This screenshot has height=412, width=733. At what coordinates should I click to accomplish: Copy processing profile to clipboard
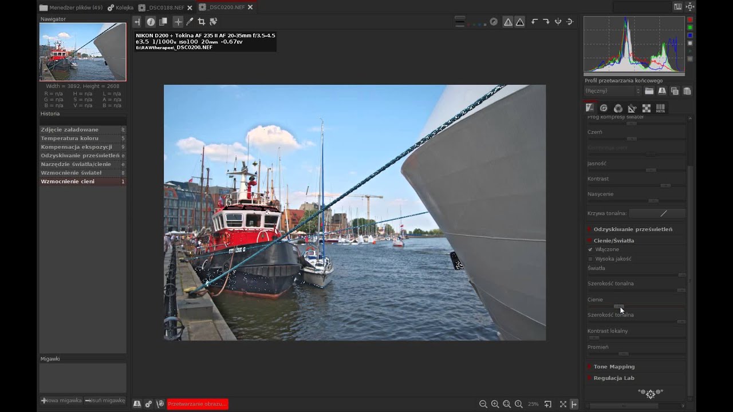pyautogui.click(x=675, y=91)
